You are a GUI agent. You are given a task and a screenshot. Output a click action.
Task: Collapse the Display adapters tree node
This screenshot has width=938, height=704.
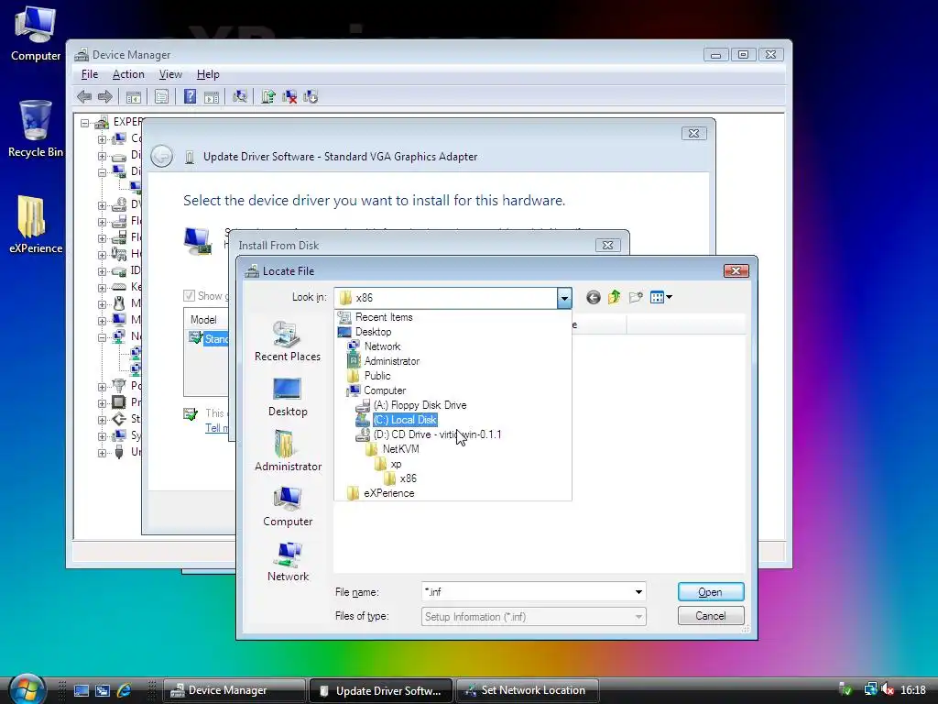click(102, 171)
